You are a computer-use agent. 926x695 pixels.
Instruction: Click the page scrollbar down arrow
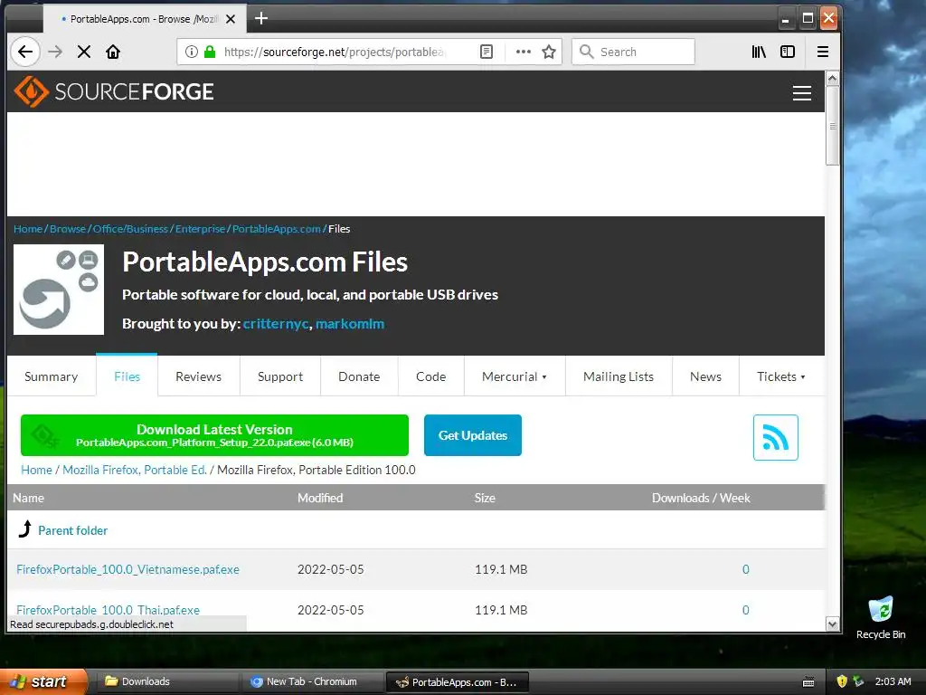[x=832, y=624]
